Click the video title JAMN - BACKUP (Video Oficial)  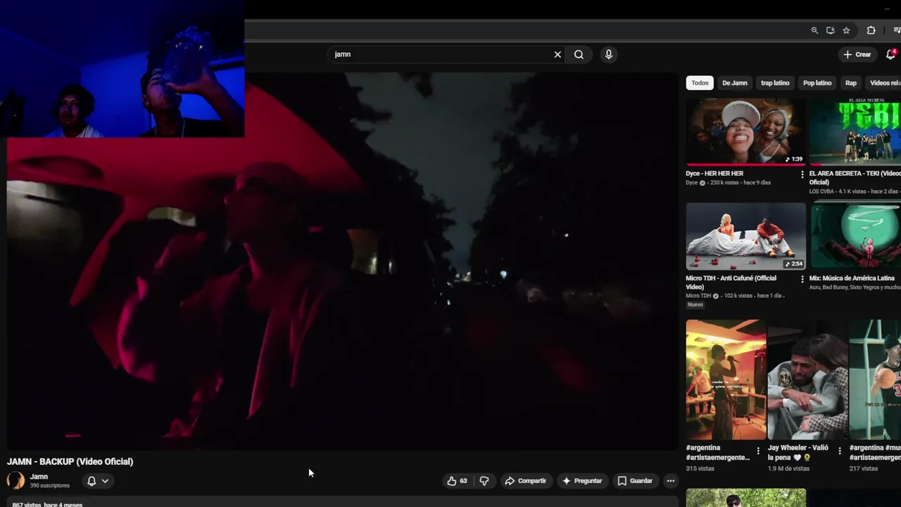pyautogui.click(x=70, y=462)
